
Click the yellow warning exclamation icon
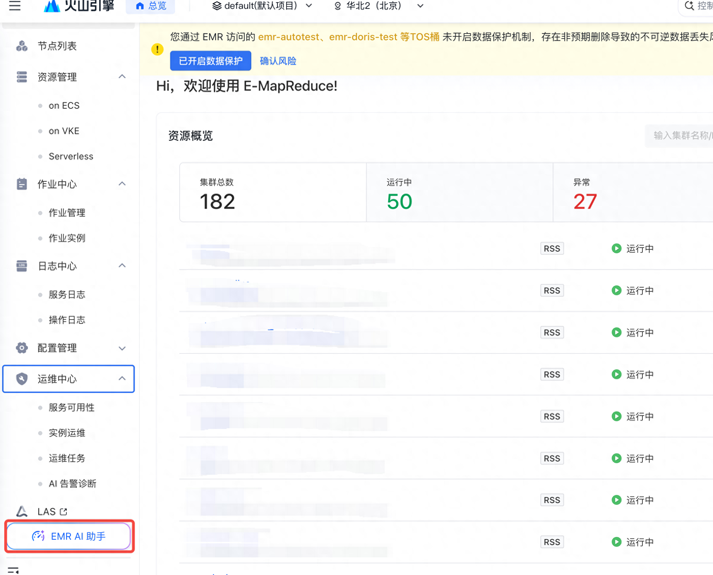157,49
